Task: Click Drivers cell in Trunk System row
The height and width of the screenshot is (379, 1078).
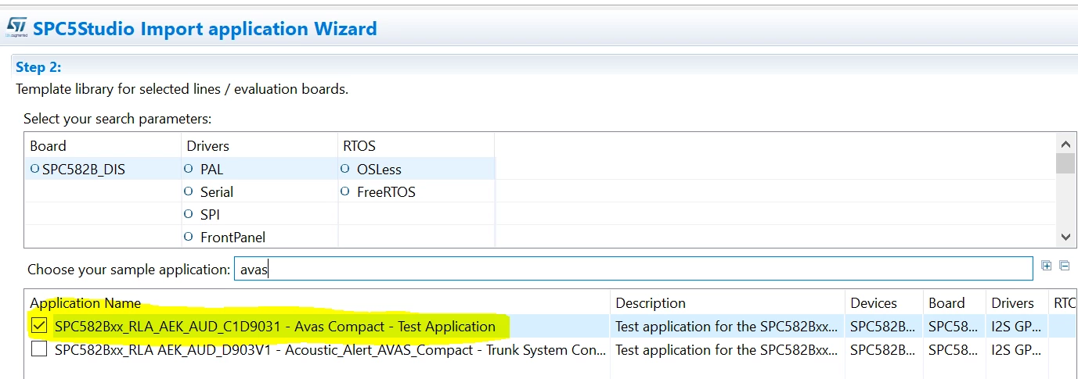Action: pyautogui.click(x=1017, y=349)
